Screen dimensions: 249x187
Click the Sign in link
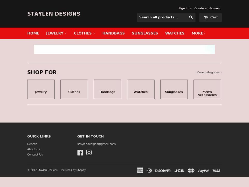point(183,8)
